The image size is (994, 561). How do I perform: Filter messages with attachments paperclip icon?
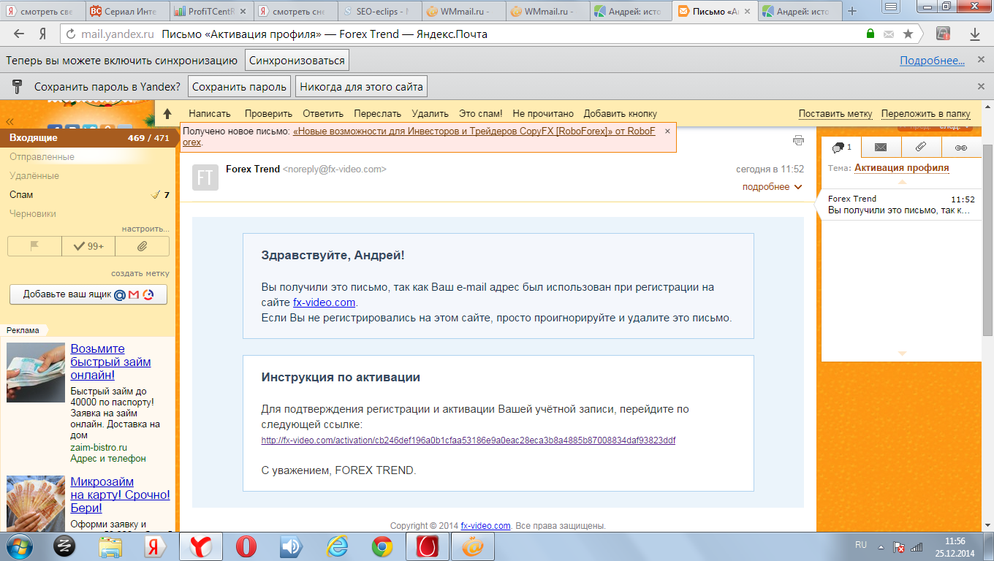click(143, 246)
